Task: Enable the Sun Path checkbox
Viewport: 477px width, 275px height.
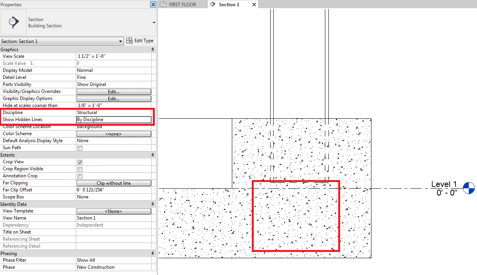Action: point(79,148)
